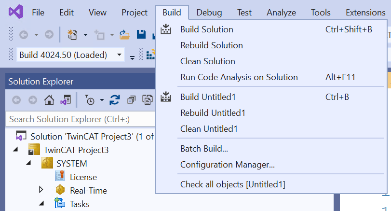Choose Clean Solution menu entry

(x=271, y=61)
